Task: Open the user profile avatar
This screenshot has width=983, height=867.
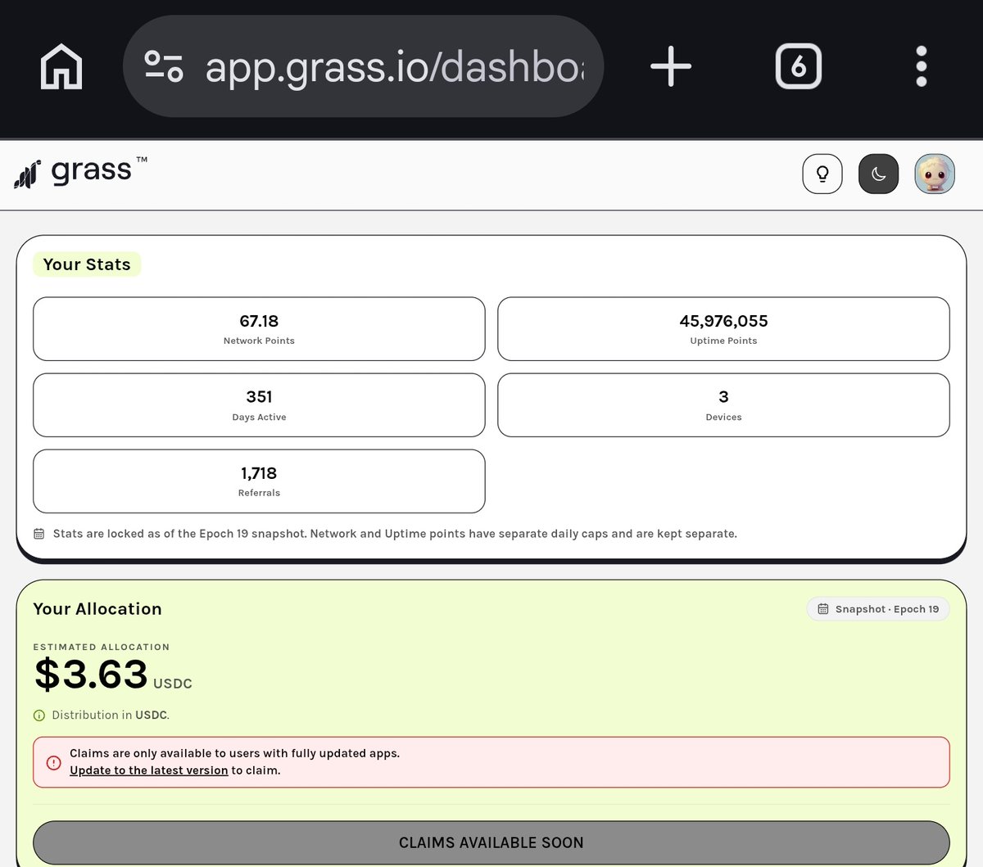Action: (935, 174)
